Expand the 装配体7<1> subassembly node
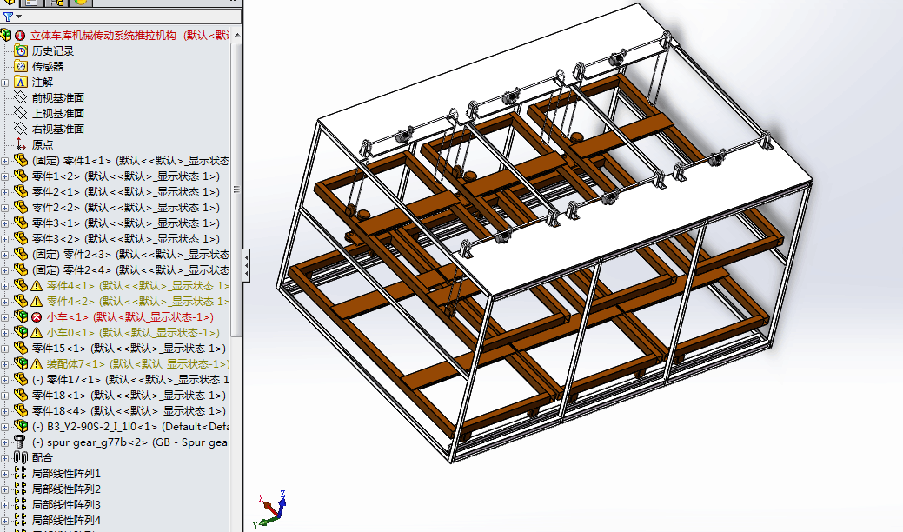The width and height of the screenshot is (903, 532). click(4, 364)
